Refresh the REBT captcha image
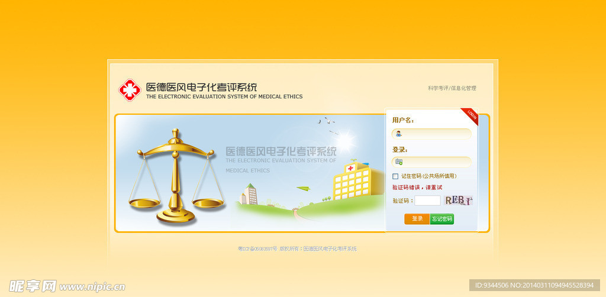606x297 pixels. (459, 201)
